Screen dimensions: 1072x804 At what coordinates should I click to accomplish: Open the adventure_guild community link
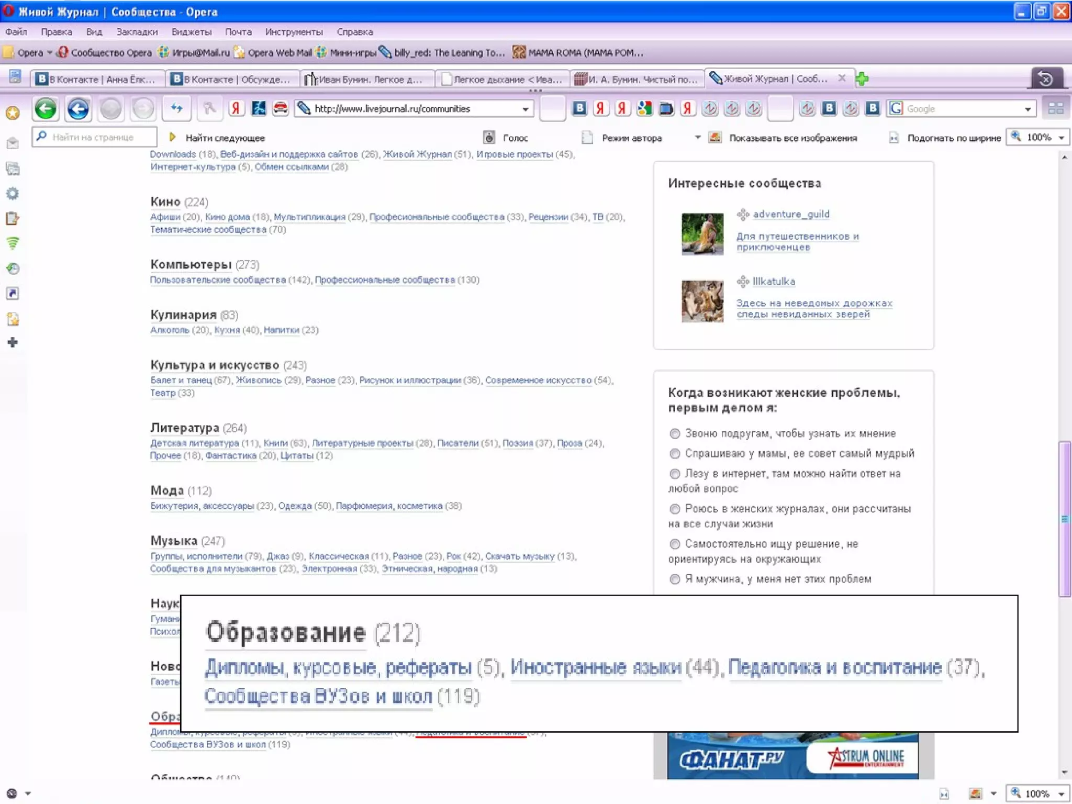tap(790, 214)
